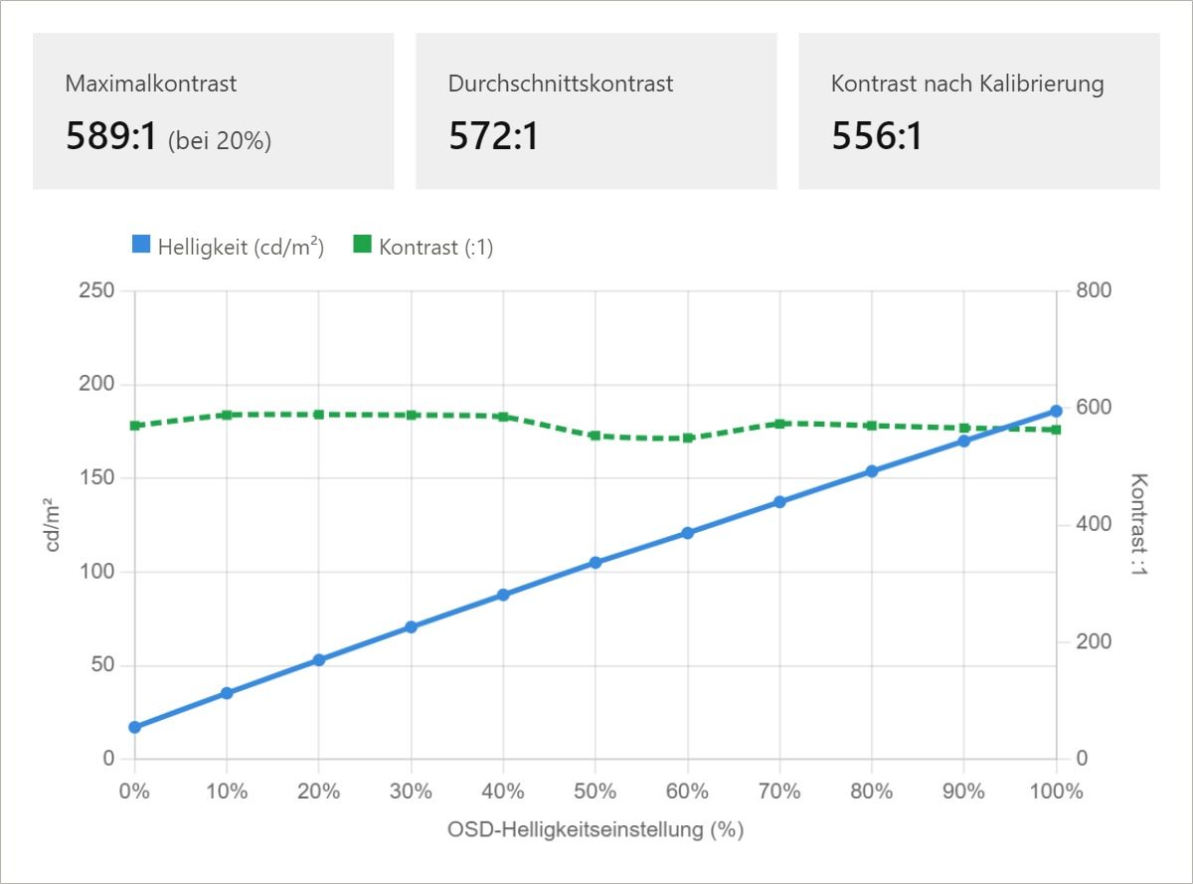
Task: Click the blue brightness point at 100%
Action: coord(1056,411)
